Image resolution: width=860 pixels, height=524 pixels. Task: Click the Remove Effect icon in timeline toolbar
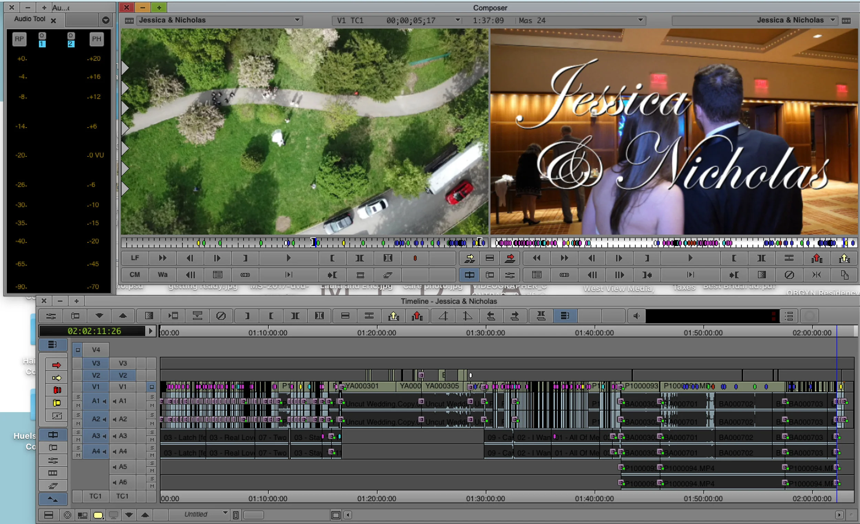click(x=221, y=316)
